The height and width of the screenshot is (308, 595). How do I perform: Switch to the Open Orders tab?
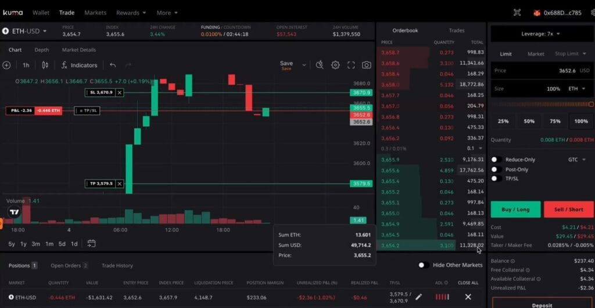pyautogui.click(x=69, y=266)
